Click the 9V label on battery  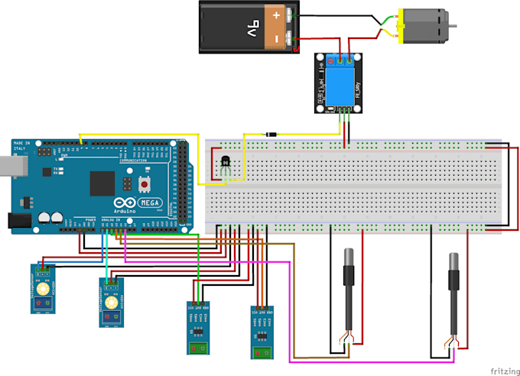pyautogui.click(x=252, y=28)
